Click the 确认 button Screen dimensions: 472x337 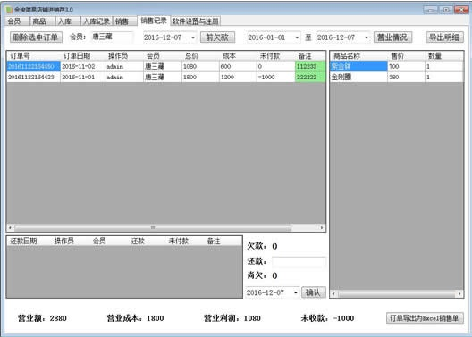314,292
